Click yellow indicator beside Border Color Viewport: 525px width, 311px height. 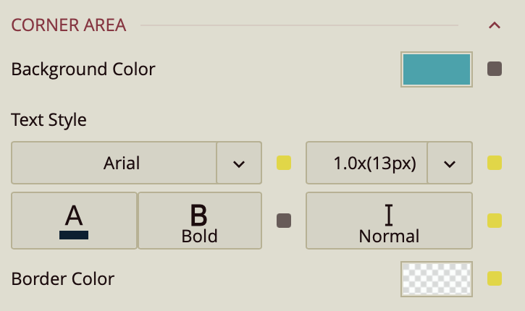pyautogui.click(x=495, y=278)
